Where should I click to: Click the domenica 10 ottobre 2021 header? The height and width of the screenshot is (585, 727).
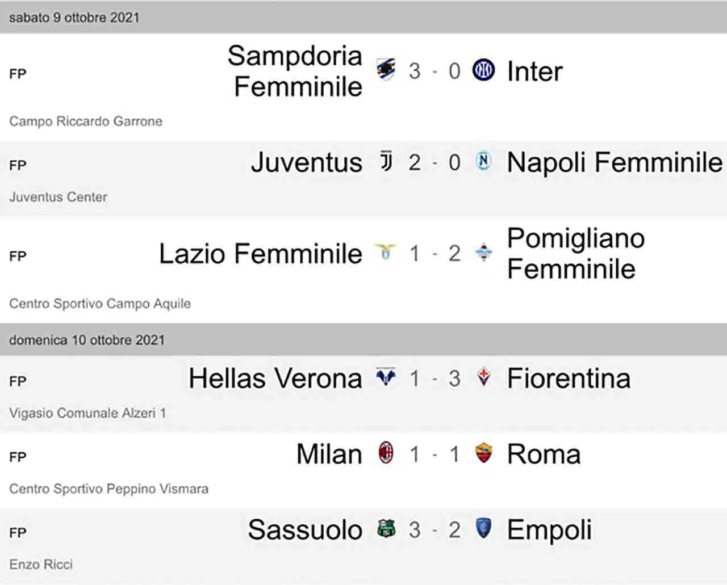pyautogui.click(x=363, y=340)
